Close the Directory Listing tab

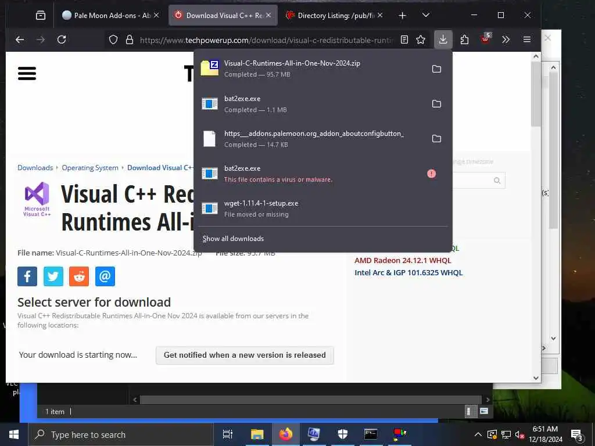pyautogui.click(x=380, y=15)
